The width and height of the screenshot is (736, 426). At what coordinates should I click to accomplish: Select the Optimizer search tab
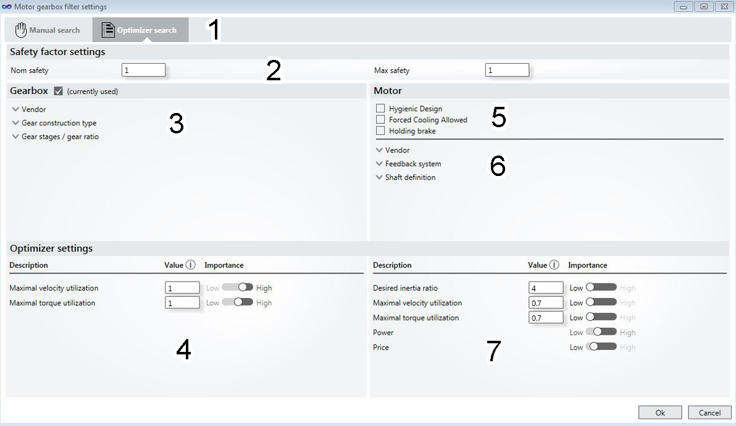pos(140,30)
